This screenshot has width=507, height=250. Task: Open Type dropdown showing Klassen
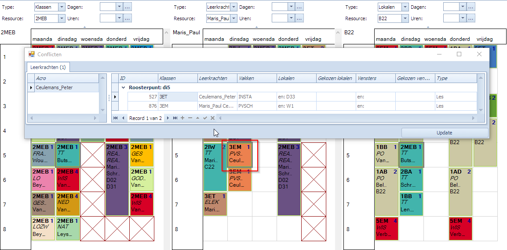(x=62, y=7)
